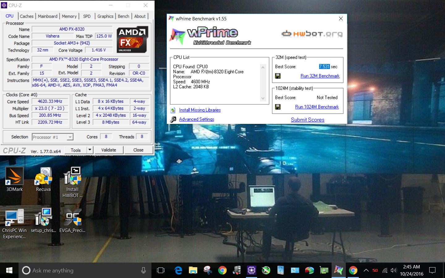Select the EVGA_Preci installer icon

tap(72, 220)
